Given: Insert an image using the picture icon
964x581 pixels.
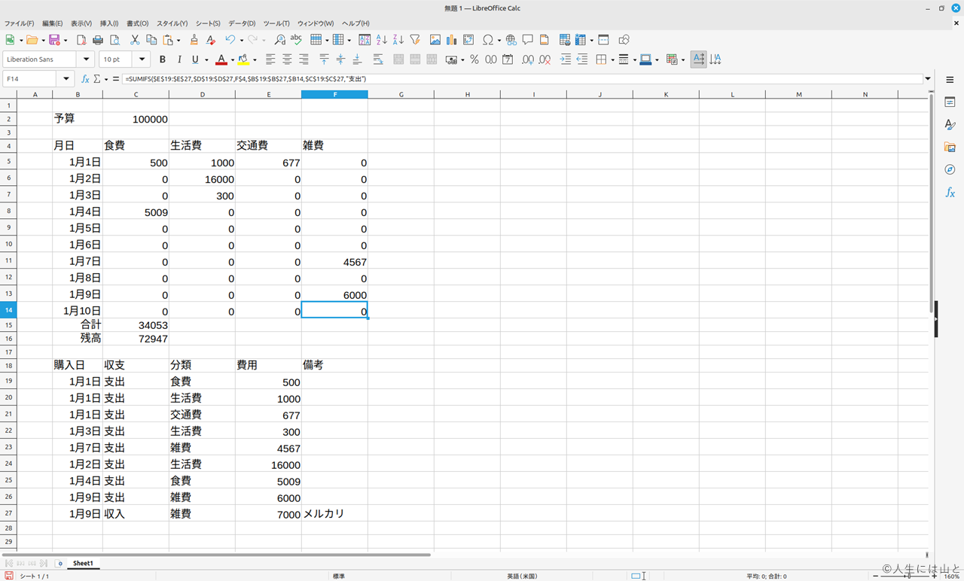Looking at the screenshot, I should [x=435, y=40].
